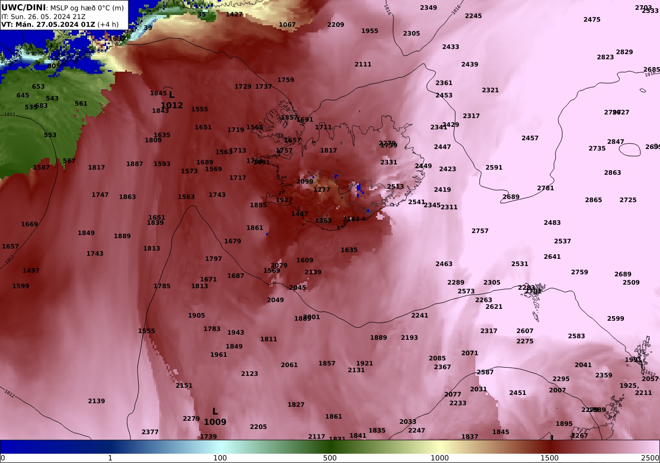Click the 1000 label on color scale
The image size is (660, 463).
tap(440, 458)
